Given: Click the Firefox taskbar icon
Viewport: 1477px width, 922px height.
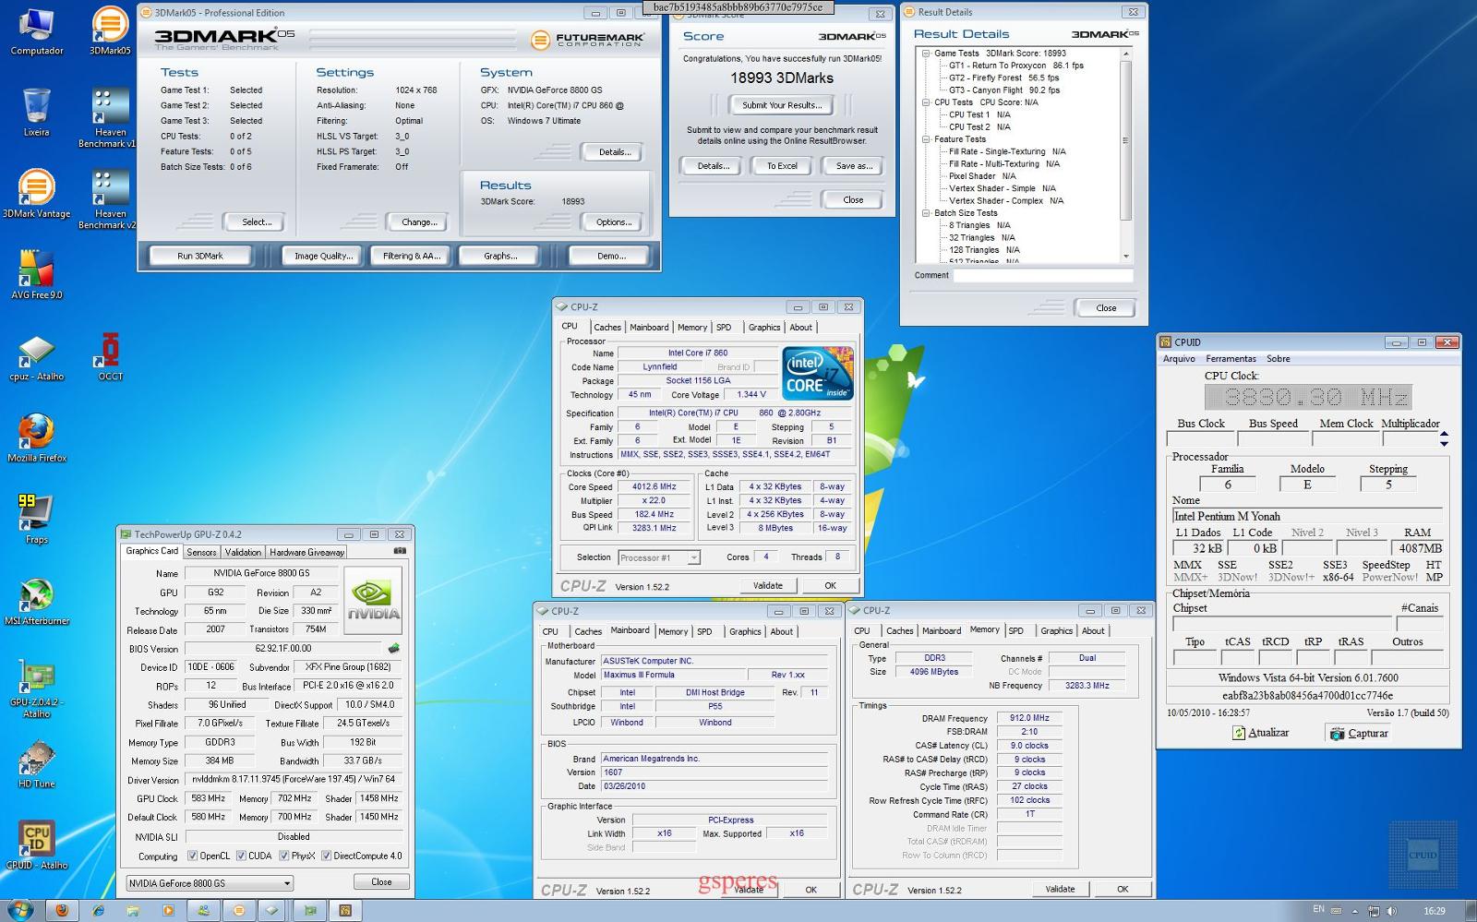Looking at the screenshot, I should pos(62,910).
